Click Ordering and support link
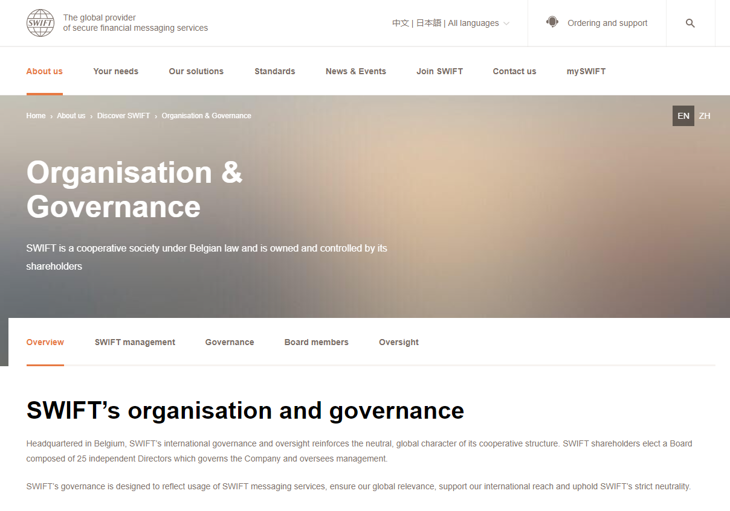Screen dimensions: 730x511 pos(607,23)
